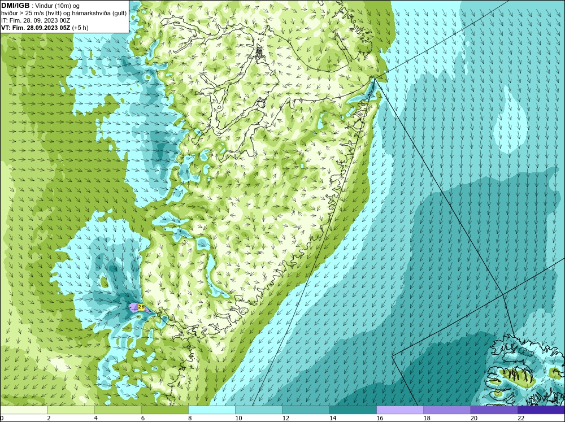565x422 pixels.
Task: Select the 20–22 m/s legend color
Action: 494,410
